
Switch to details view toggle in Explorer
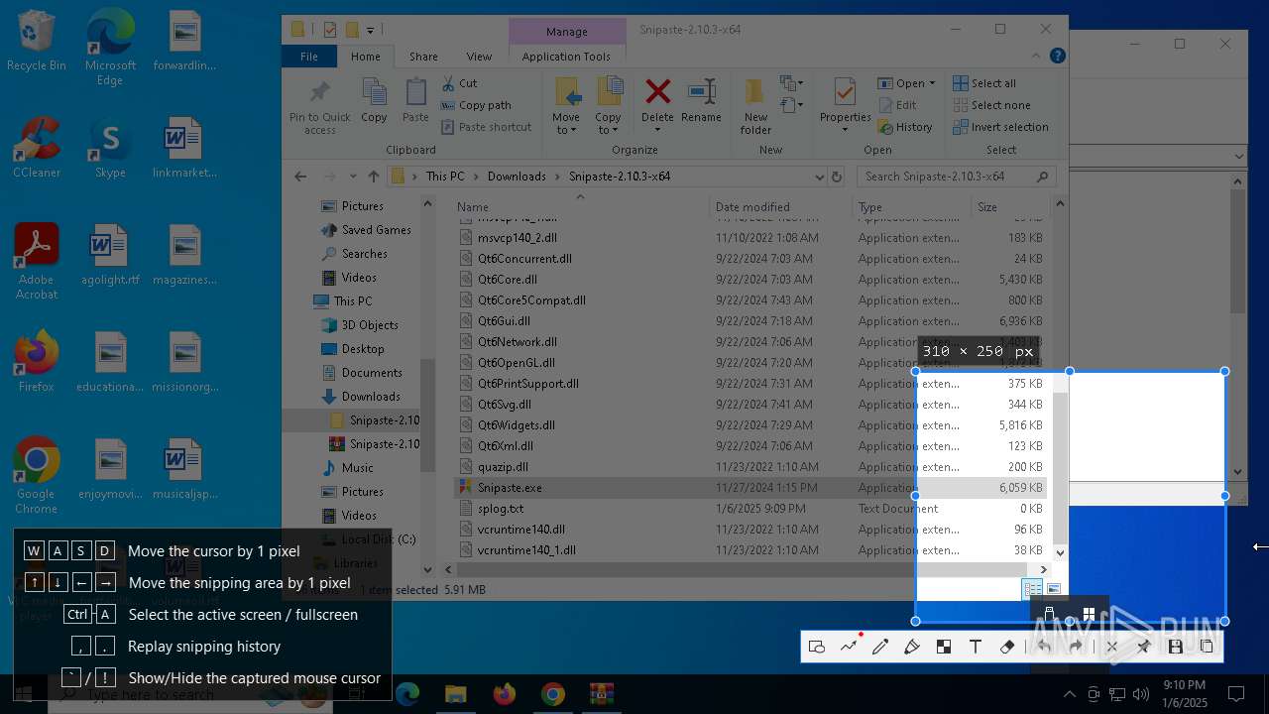1032,589
